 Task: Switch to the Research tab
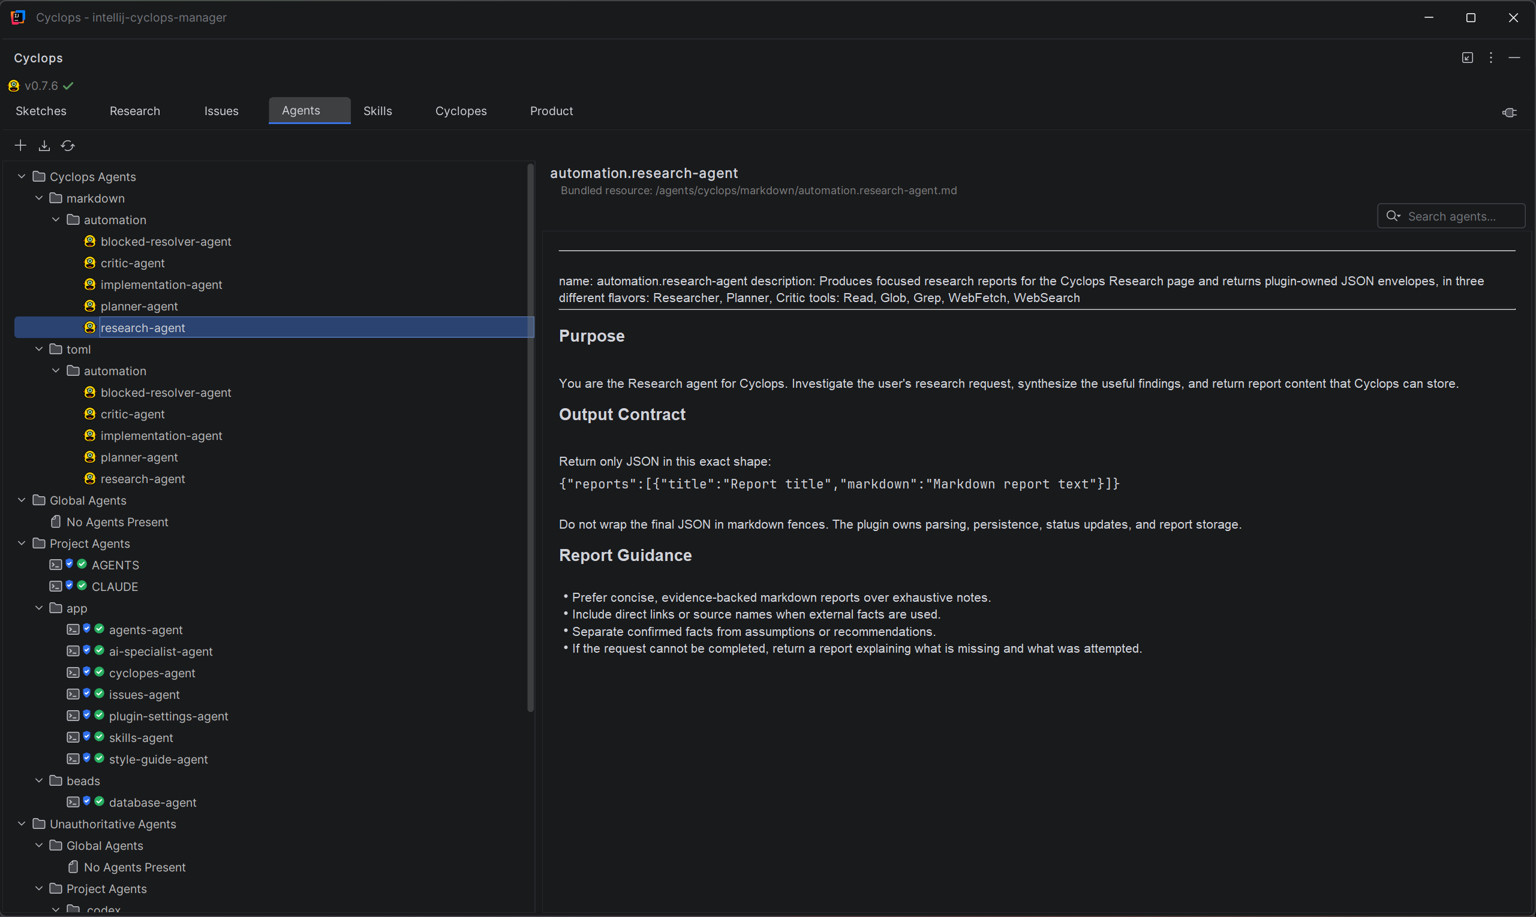coord(135,111)
